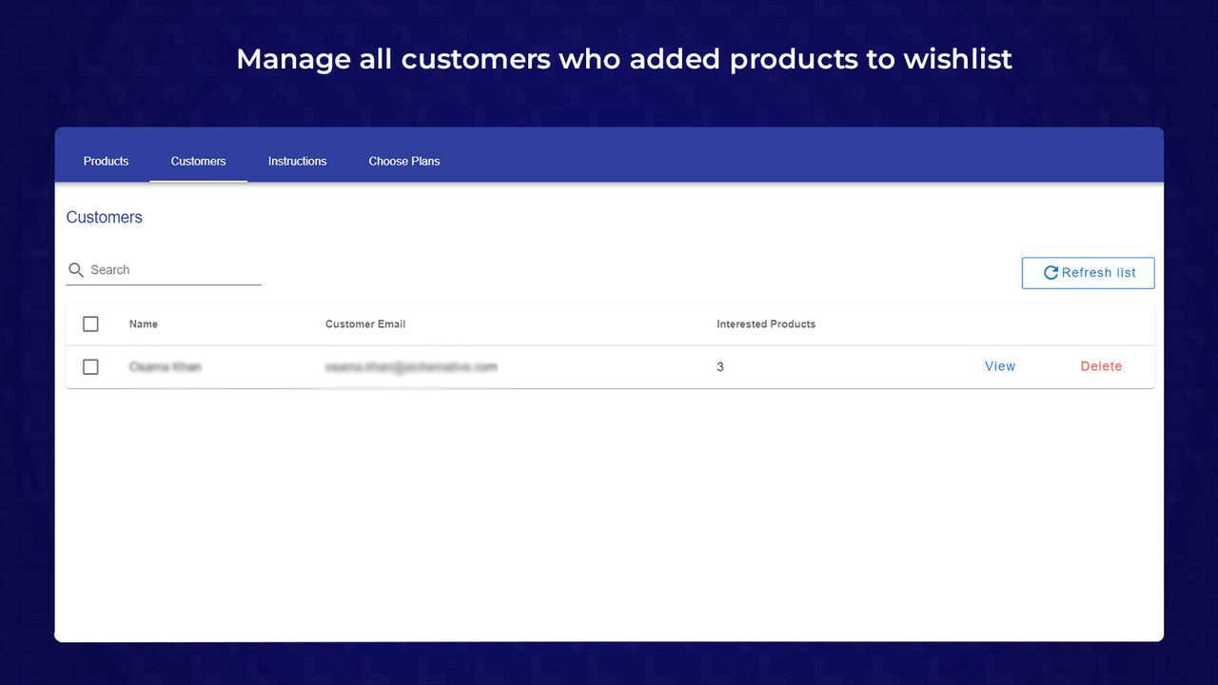Screen dimensions: 1218x685
Task: Click the Customer Email column header
Action: coord(365,323)
